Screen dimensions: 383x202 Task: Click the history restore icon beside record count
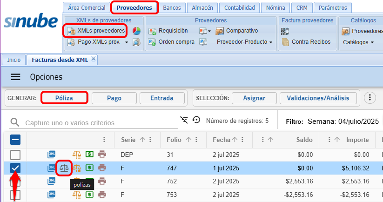[x=196, y=120]
